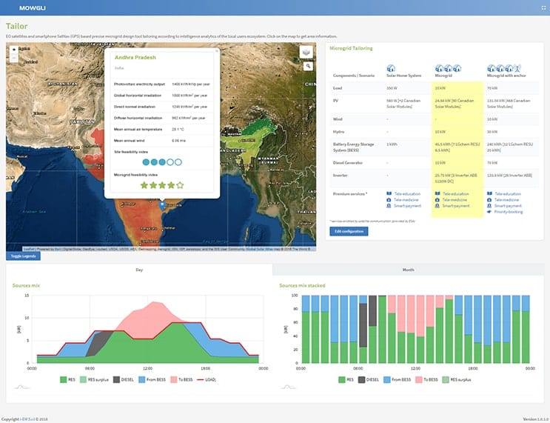Click the first filled site feasibility circle
Viewport: 550px width, 423px height.
click(146, 162)
